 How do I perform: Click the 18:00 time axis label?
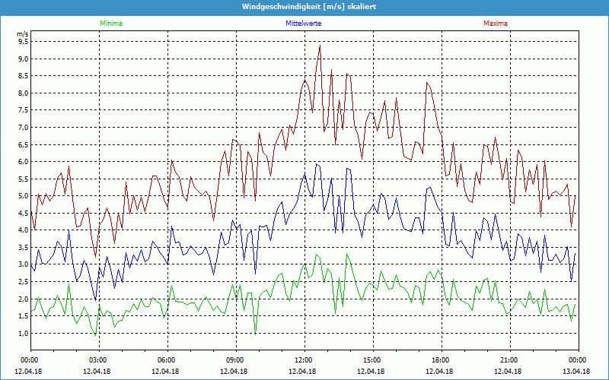point(442,360)
